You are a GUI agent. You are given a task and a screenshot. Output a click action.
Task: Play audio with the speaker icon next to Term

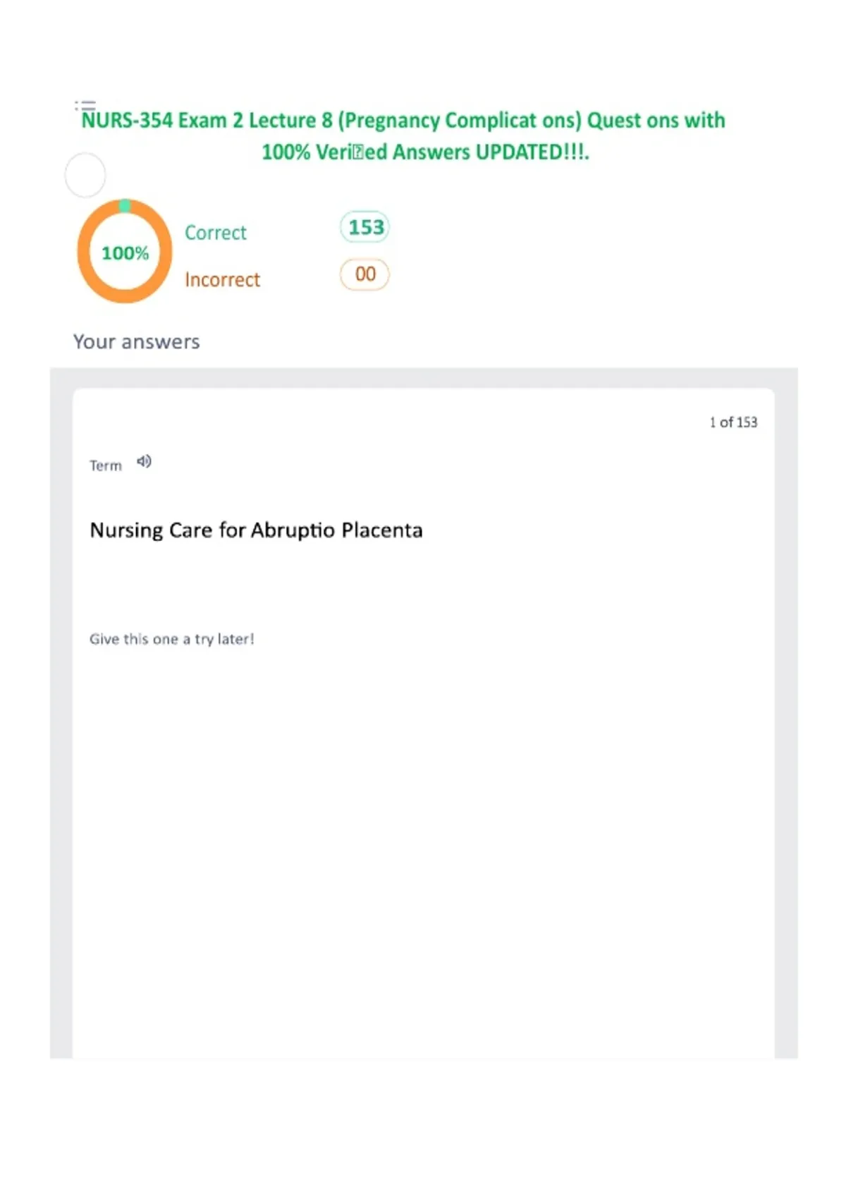[144, 461]
